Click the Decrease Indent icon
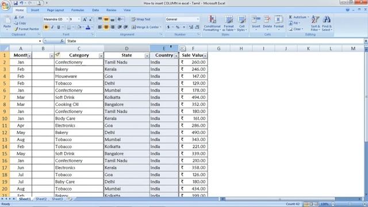 [x=120, y=27]
